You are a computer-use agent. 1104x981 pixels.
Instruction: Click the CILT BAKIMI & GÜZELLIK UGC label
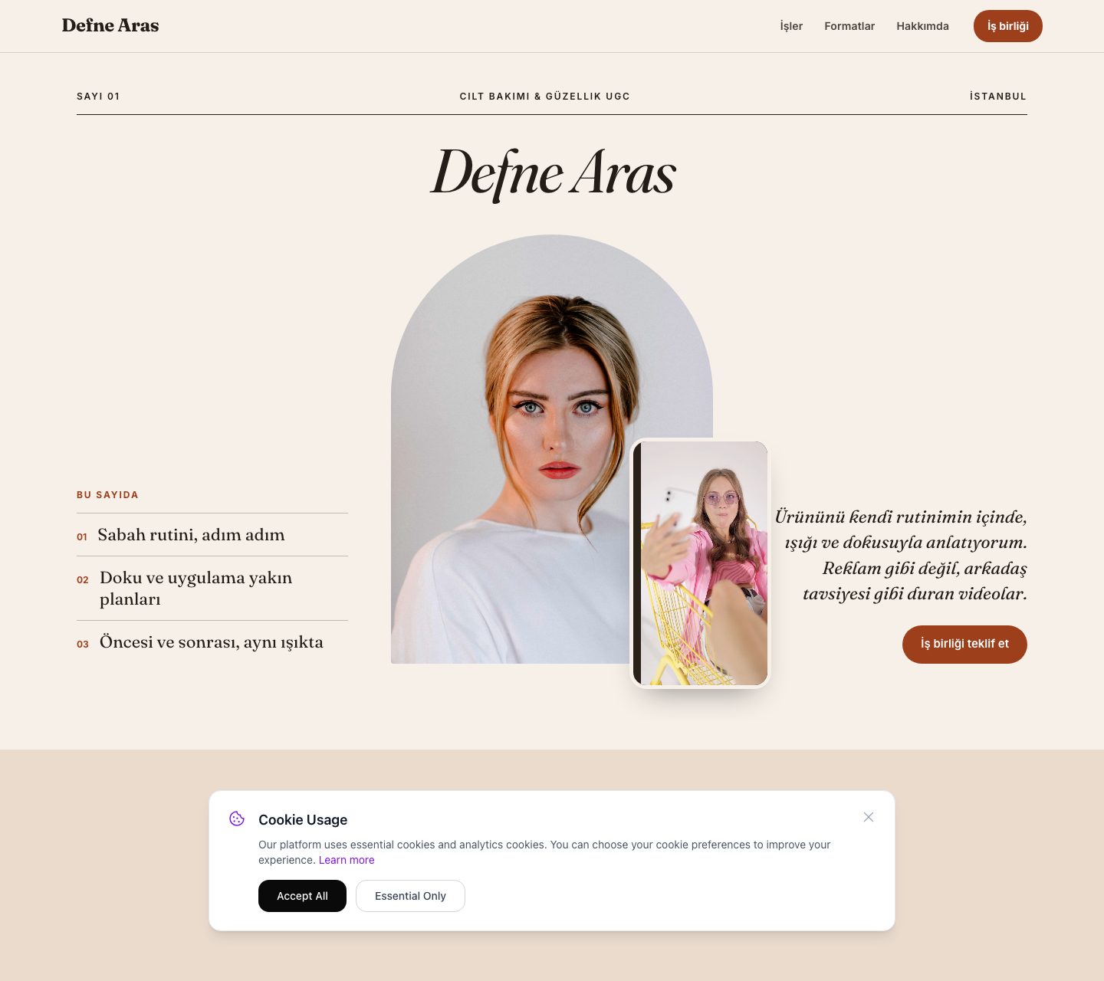544,97
